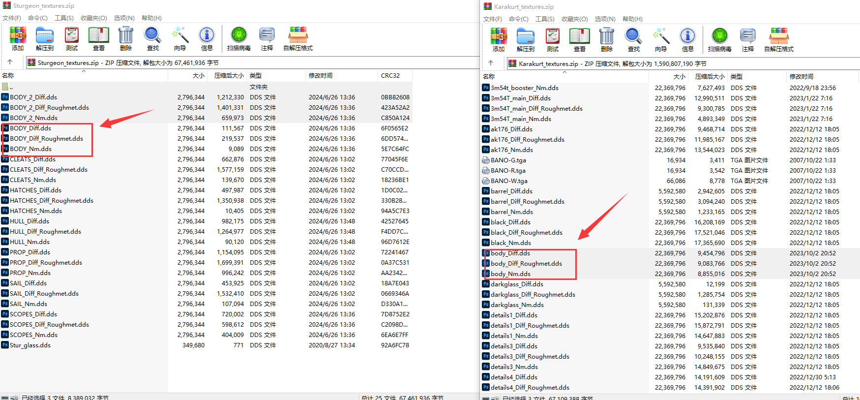Sort by 名称 column in Sturgeon window

point(84,76)
